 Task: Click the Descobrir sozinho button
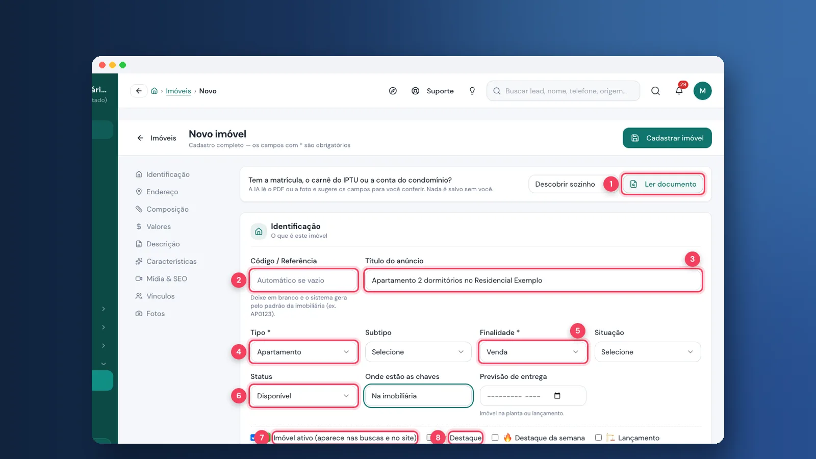tap(565, 184)
